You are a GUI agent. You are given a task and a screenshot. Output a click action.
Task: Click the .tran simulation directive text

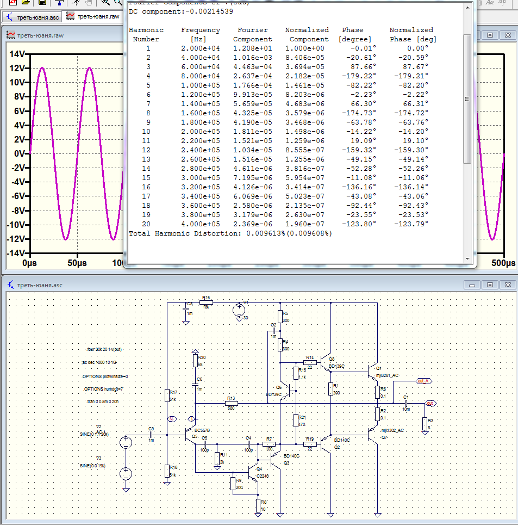(102, 402)
